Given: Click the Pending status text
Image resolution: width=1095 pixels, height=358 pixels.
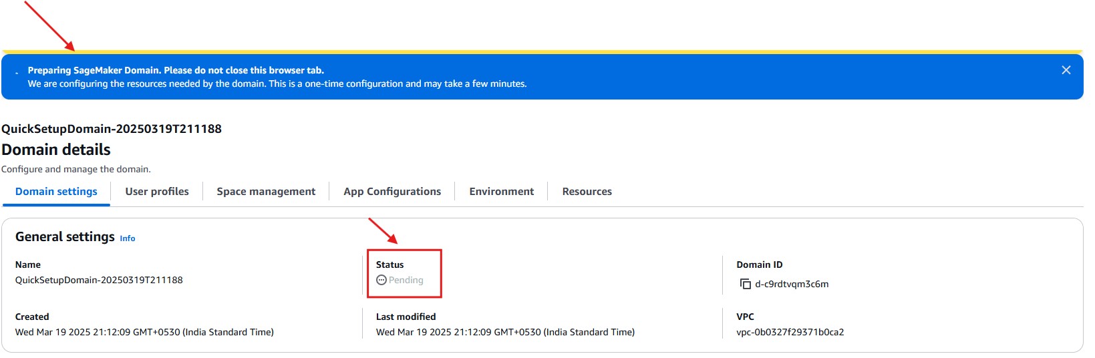Looking at the screenshot, I should (406, 280).
